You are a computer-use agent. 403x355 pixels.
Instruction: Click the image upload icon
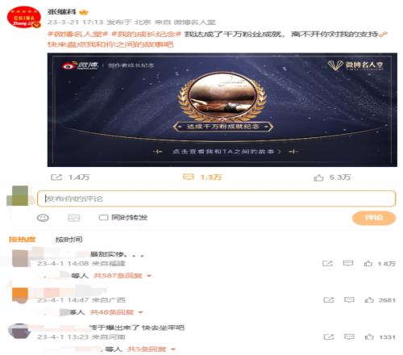[73, 218]
